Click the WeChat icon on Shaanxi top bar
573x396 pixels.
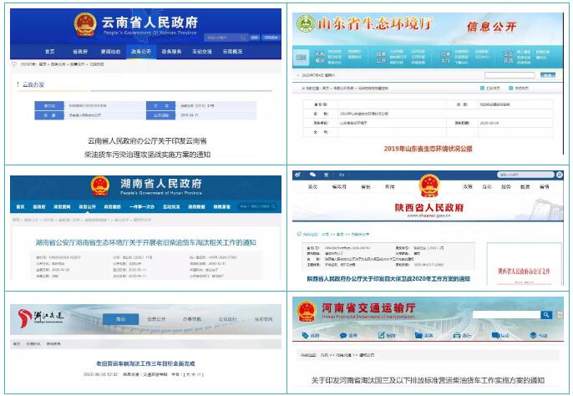click(x=312, y=175)
